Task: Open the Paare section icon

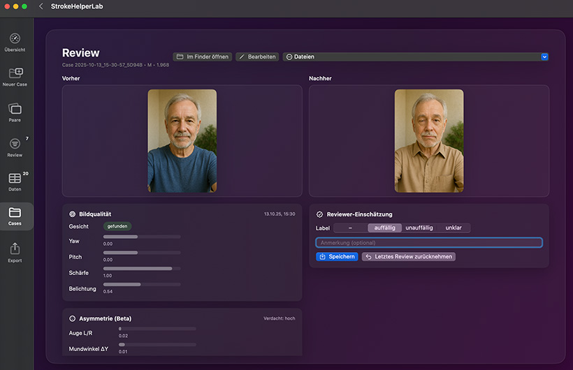Action: [x=15, y=109]
